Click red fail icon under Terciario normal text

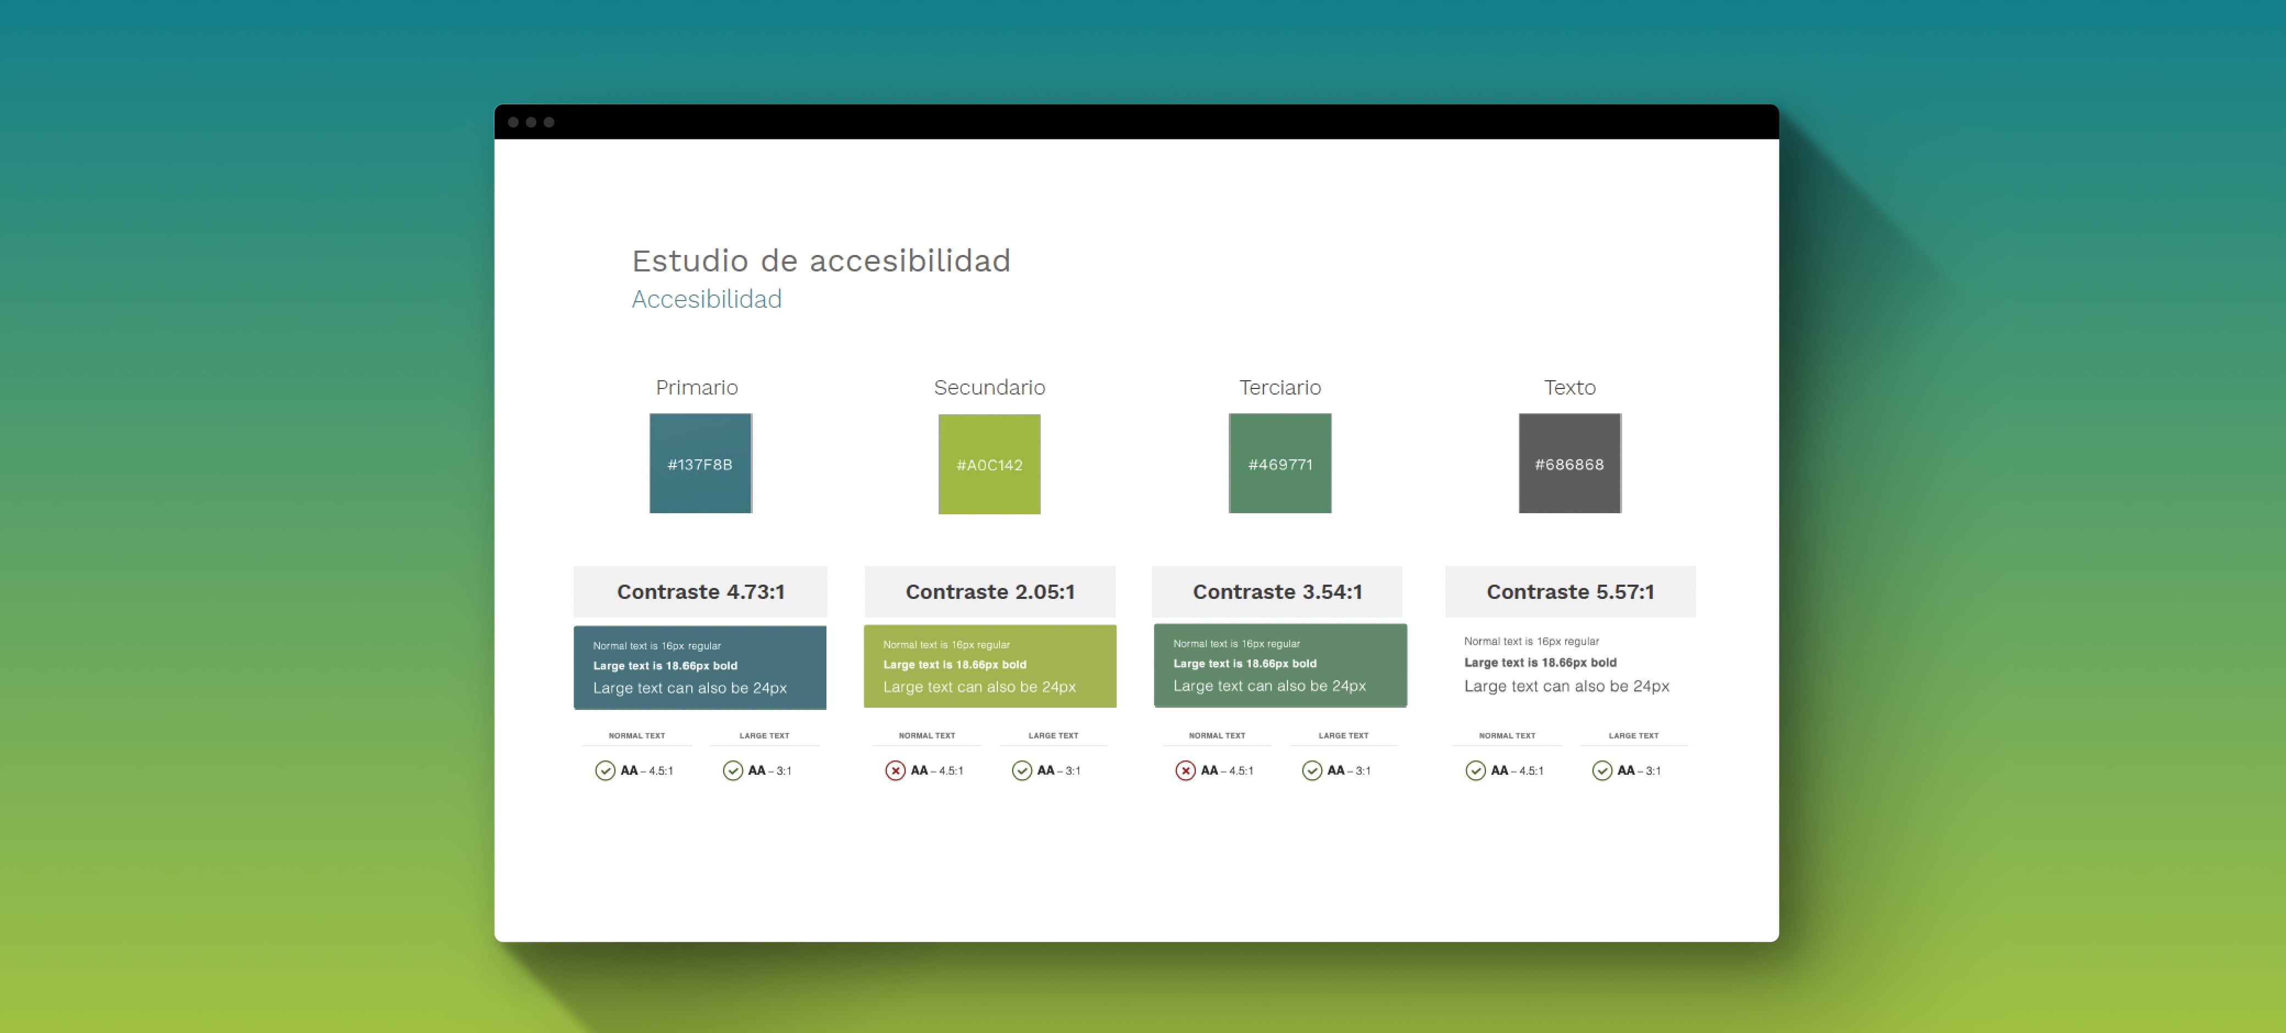click(x=1185, y=770)
